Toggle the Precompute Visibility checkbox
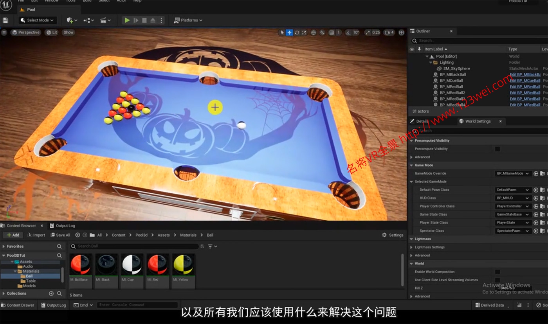Viewport: 548px width, 324px height. click(498, 149)
